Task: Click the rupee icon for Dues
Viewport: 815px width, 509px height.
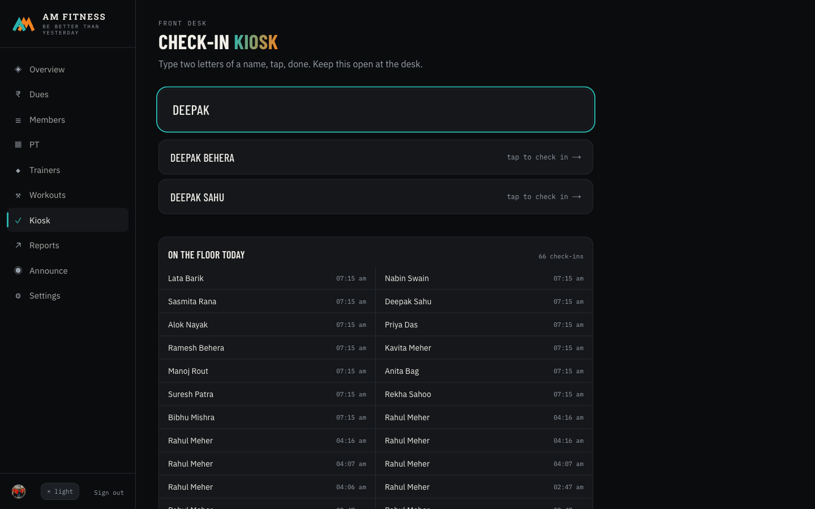Action: [x=18, y=94]
